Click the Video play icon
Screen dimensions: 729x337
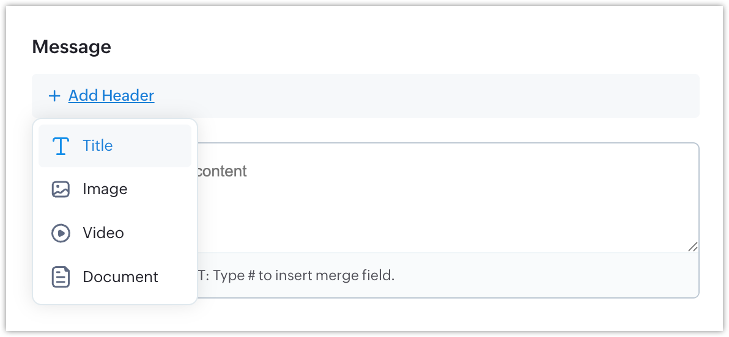(61, 233)
